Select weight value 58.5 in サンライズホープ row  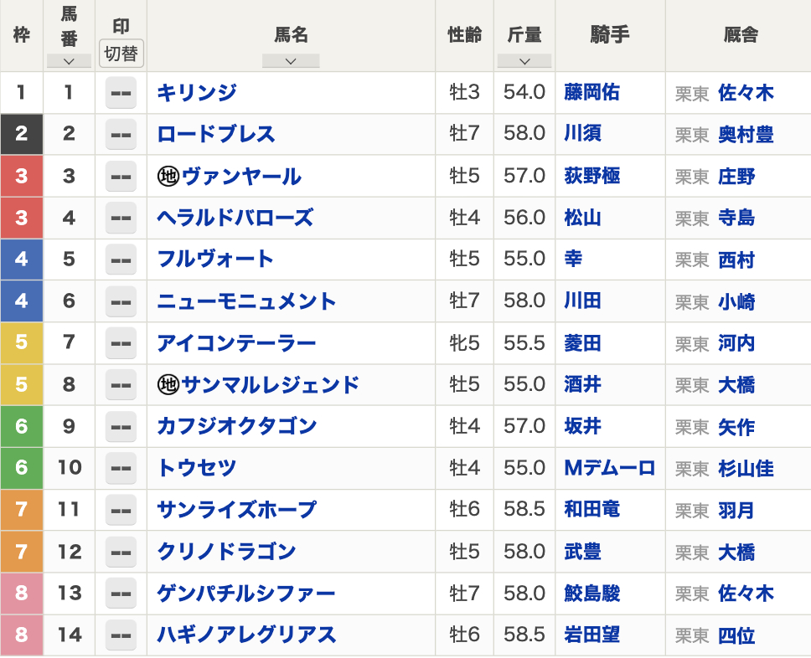pyautogui.click(x=524, y=509)
